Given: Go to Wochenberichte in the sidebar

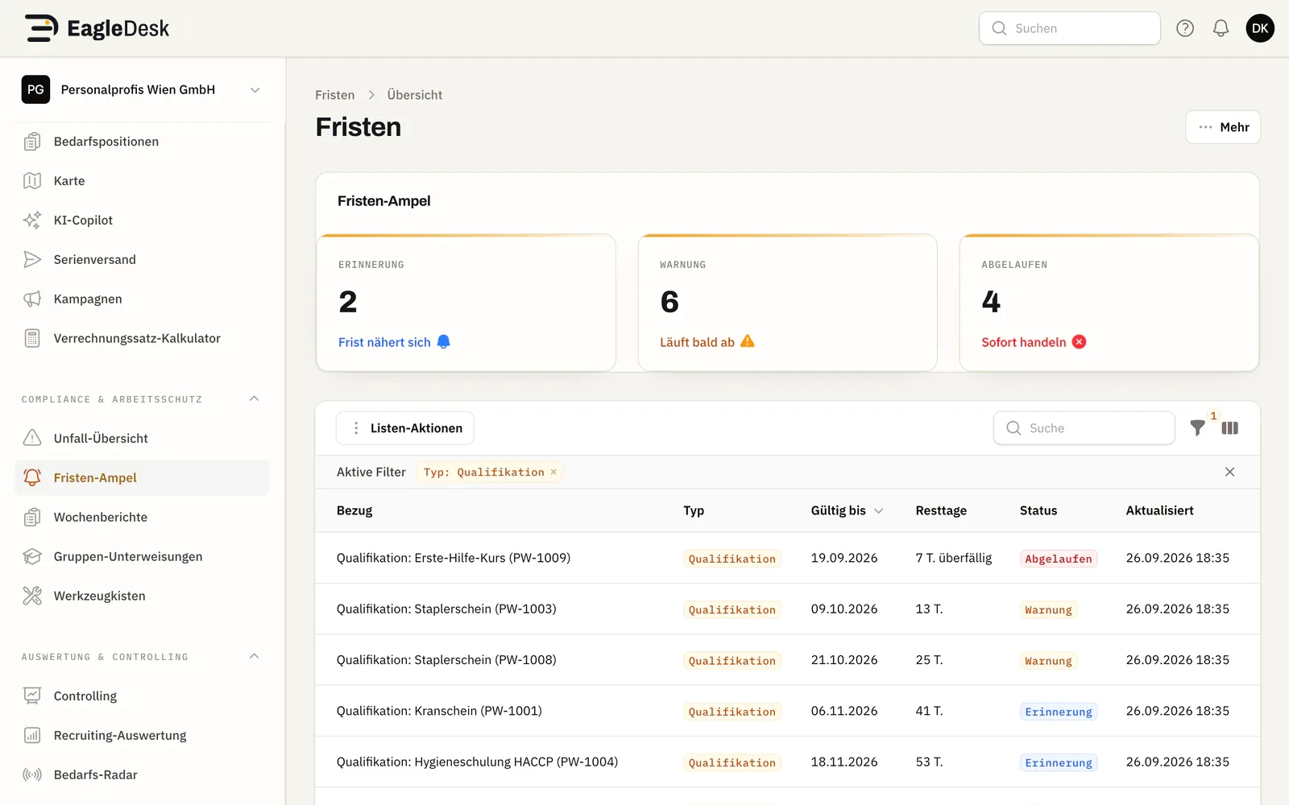Looking at the screenshot, I should [x=143, y=518].
